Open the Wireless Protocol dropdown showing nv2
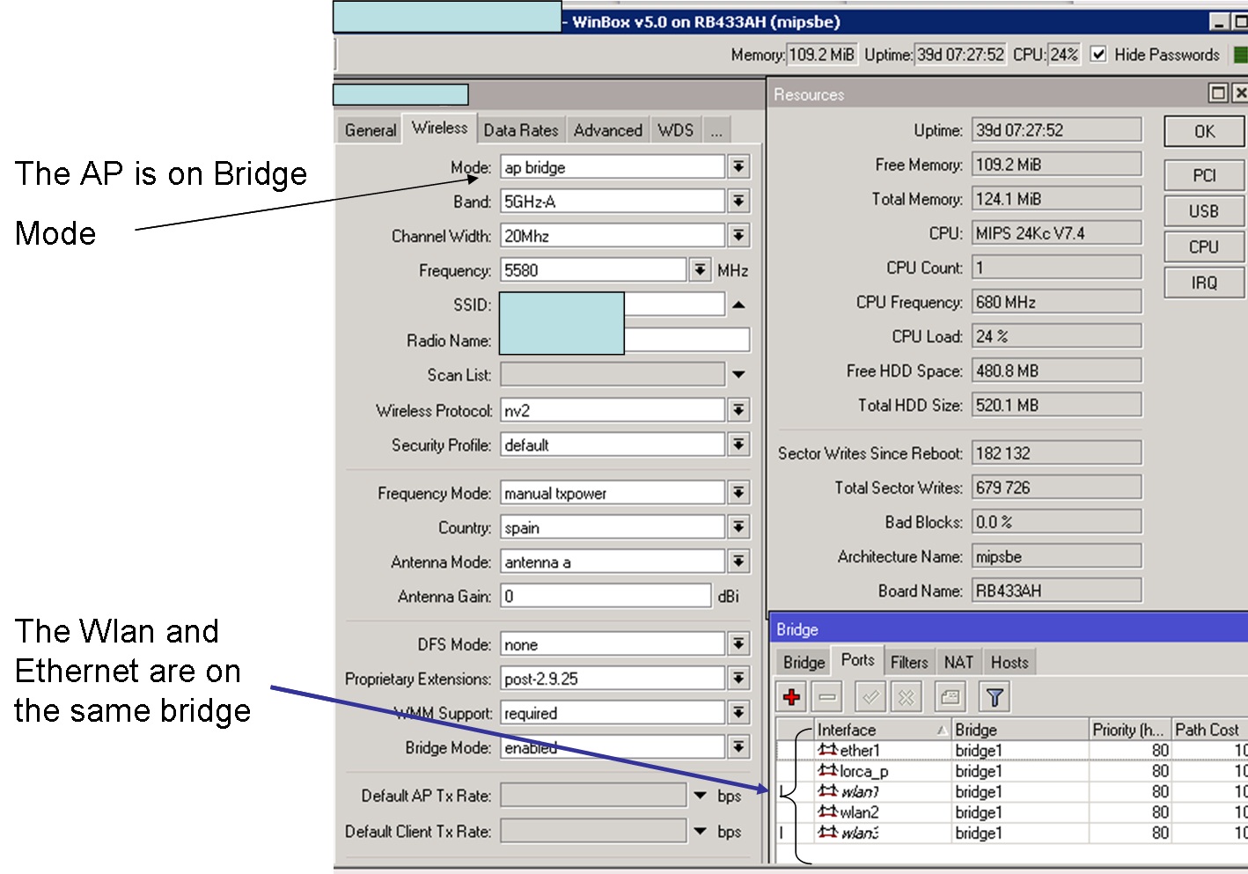This screenshot has height=874, width=1248. coord(738,410)
